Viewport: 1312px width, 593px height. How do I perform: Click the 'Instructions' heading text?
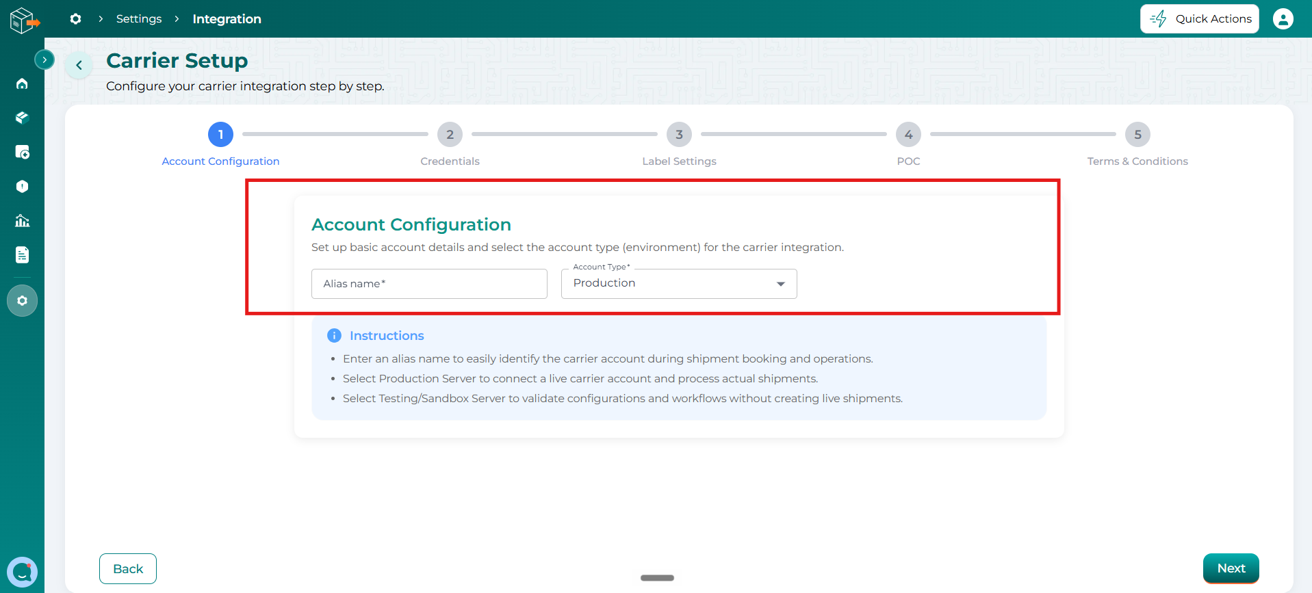pos(387,336)
